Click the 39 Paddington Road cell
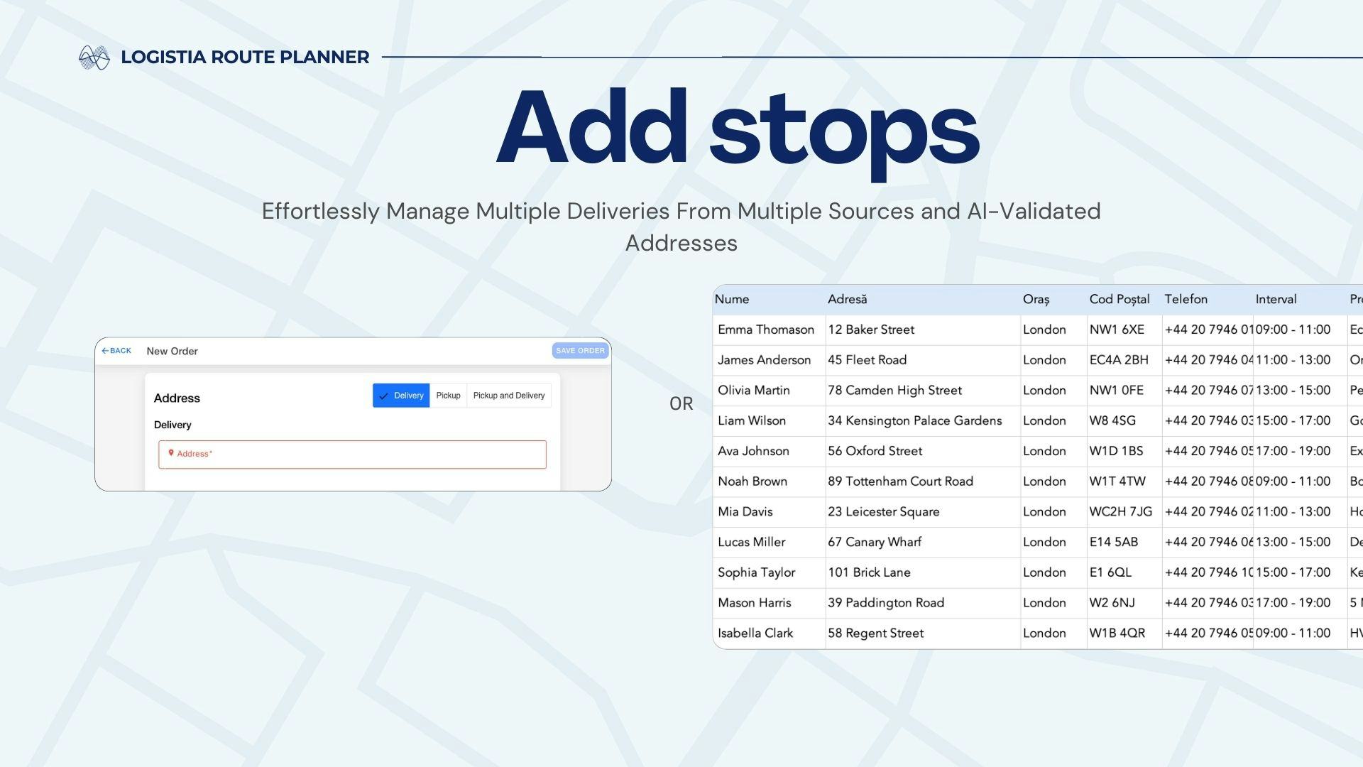1363x767 pixels. pos(923,603)
